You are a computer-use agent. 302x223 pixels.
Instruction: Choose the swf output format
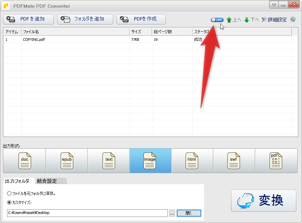234,161
